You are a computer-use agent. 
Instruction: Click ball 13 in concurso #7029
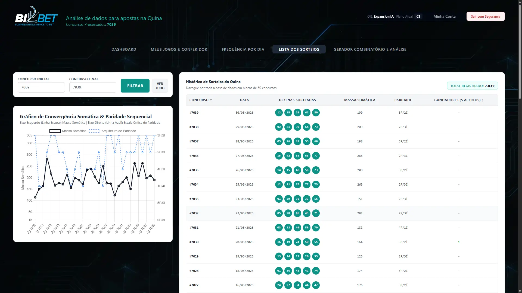click(x=279, y=256)
